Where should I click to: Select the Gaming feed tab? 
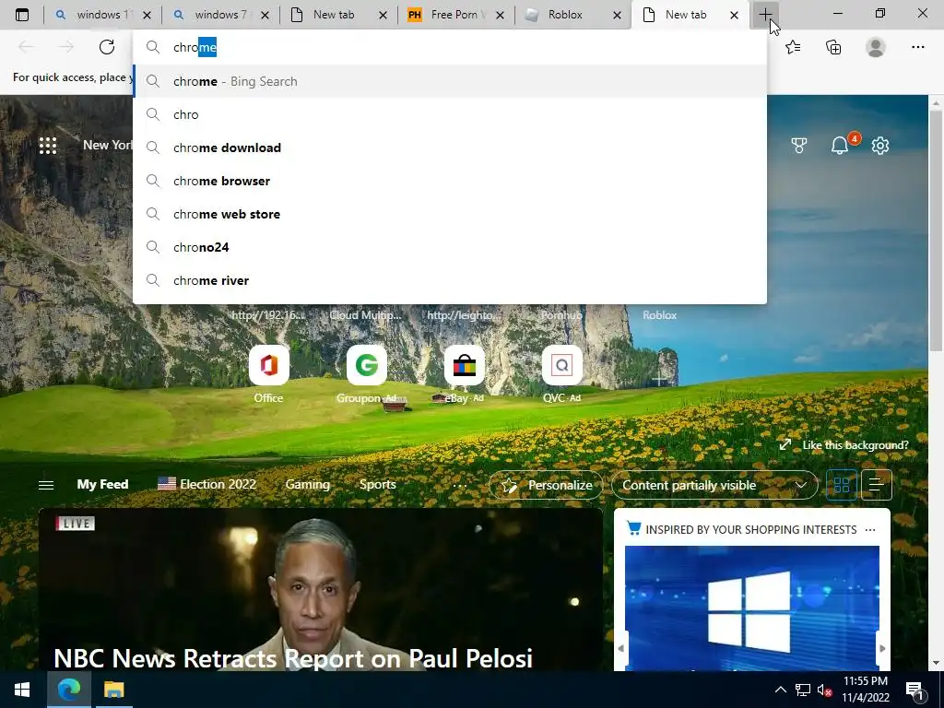pos(308,484)
